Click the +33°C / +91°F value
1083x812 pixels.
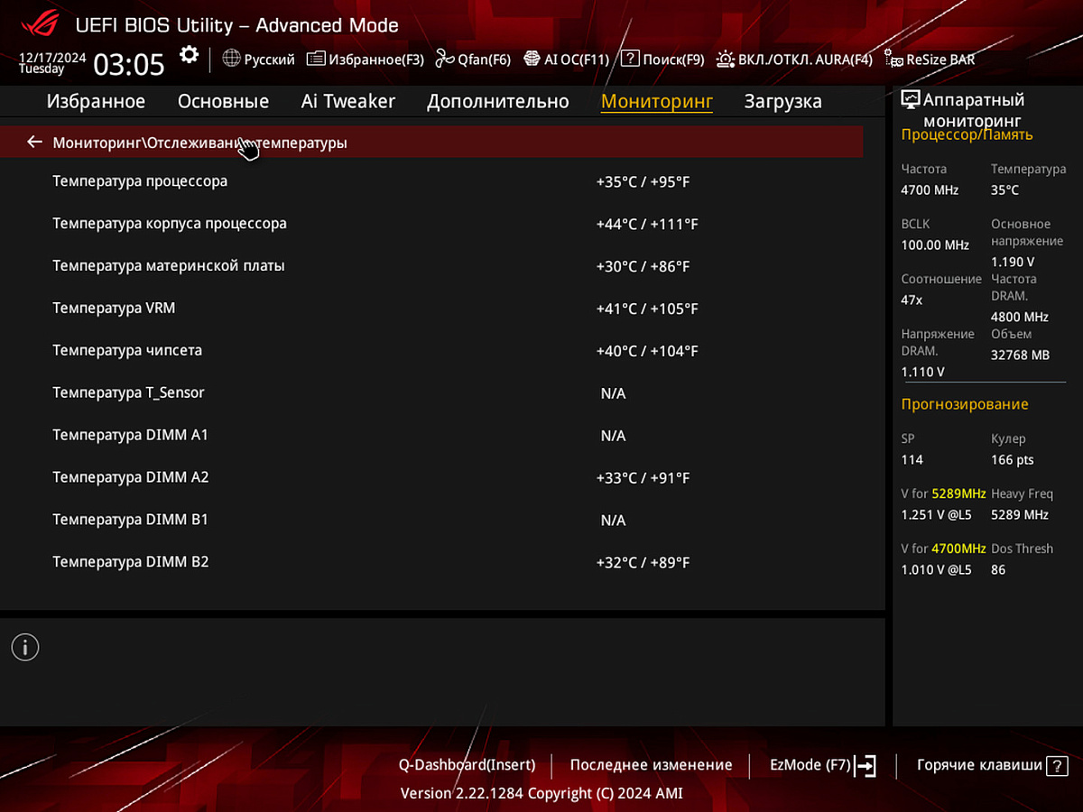pos(643,478)
